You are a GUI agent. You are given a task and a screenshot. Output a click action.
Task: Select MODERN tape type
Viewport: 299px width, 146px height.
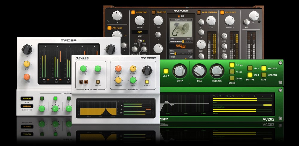click(x=264, y=75)
